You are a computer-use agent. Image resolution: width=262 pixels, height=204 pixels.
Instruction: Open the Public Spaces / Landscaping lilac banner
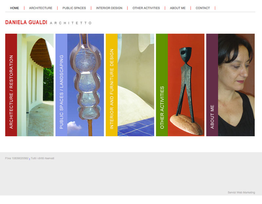click(62, 85)
